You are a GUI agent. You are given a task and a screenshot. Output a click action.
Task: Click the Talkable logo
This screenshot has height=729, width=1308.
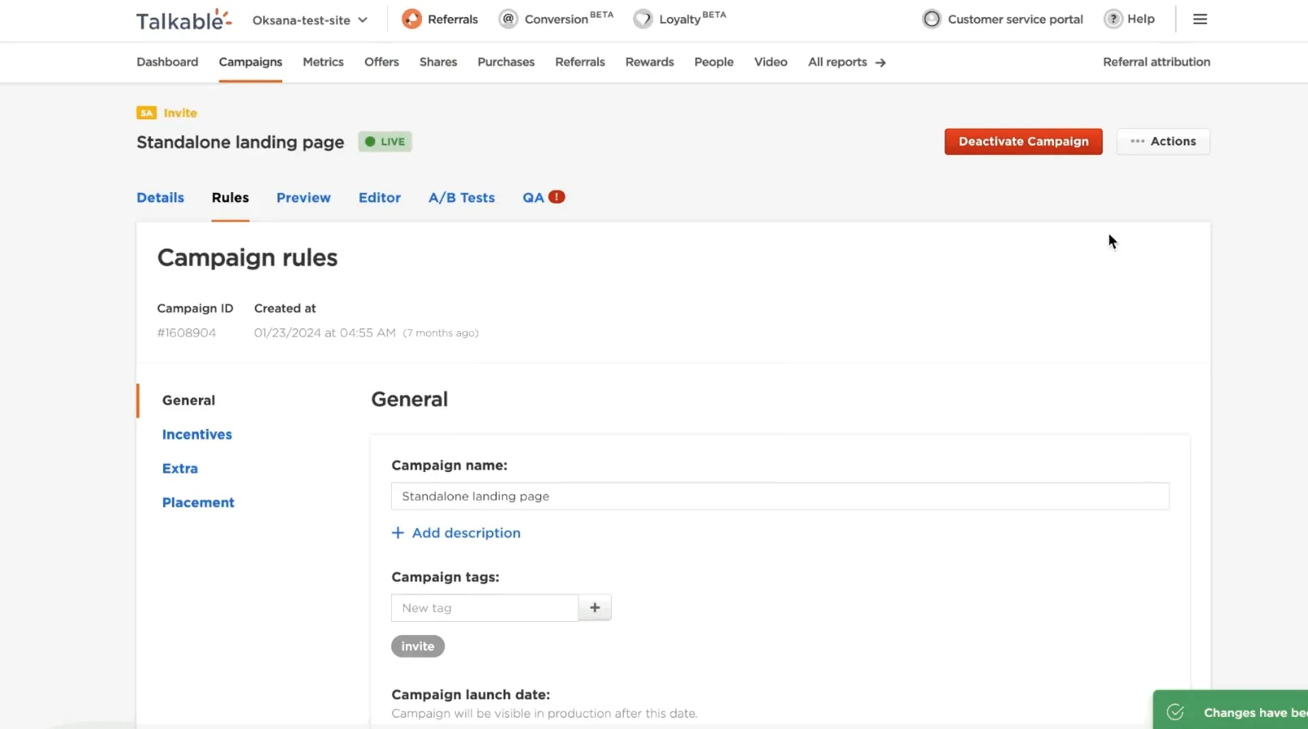point(184,19)
